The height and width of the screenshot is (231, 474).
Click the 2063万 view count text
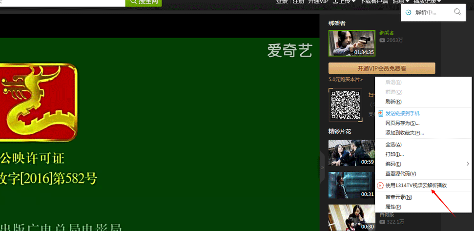(x=394, y=40)
